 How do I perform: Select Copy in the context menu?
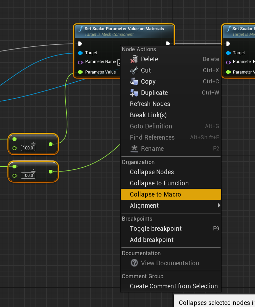tap(171, 81)
